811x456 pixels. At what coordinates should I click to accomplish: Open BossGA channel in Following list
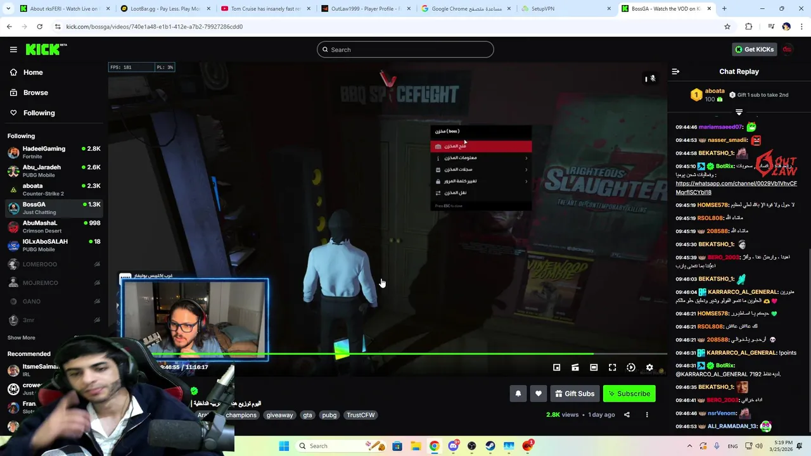(54, 208)
